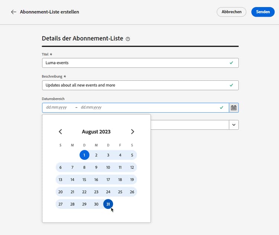Screen dimensions: 279x235
Task: Click the back arrow icon
Action: [14, 12]
